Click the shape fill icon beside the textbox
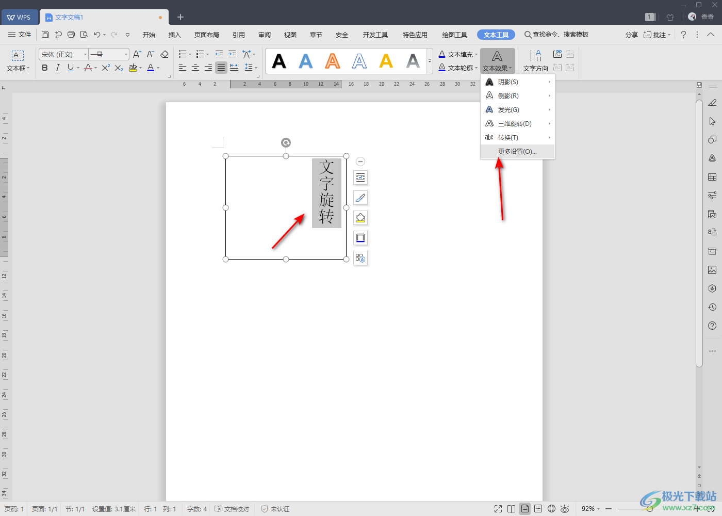Image resolution: width=722 pixels, height=516 pixels. [x=360, y=218]
